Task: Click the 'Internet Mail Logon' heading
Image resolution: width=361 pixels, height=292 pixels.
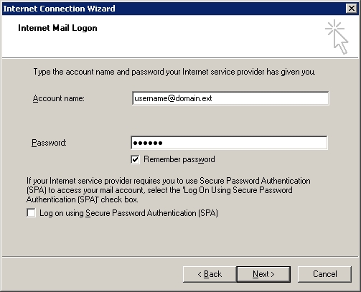Action: pos(57,28)
